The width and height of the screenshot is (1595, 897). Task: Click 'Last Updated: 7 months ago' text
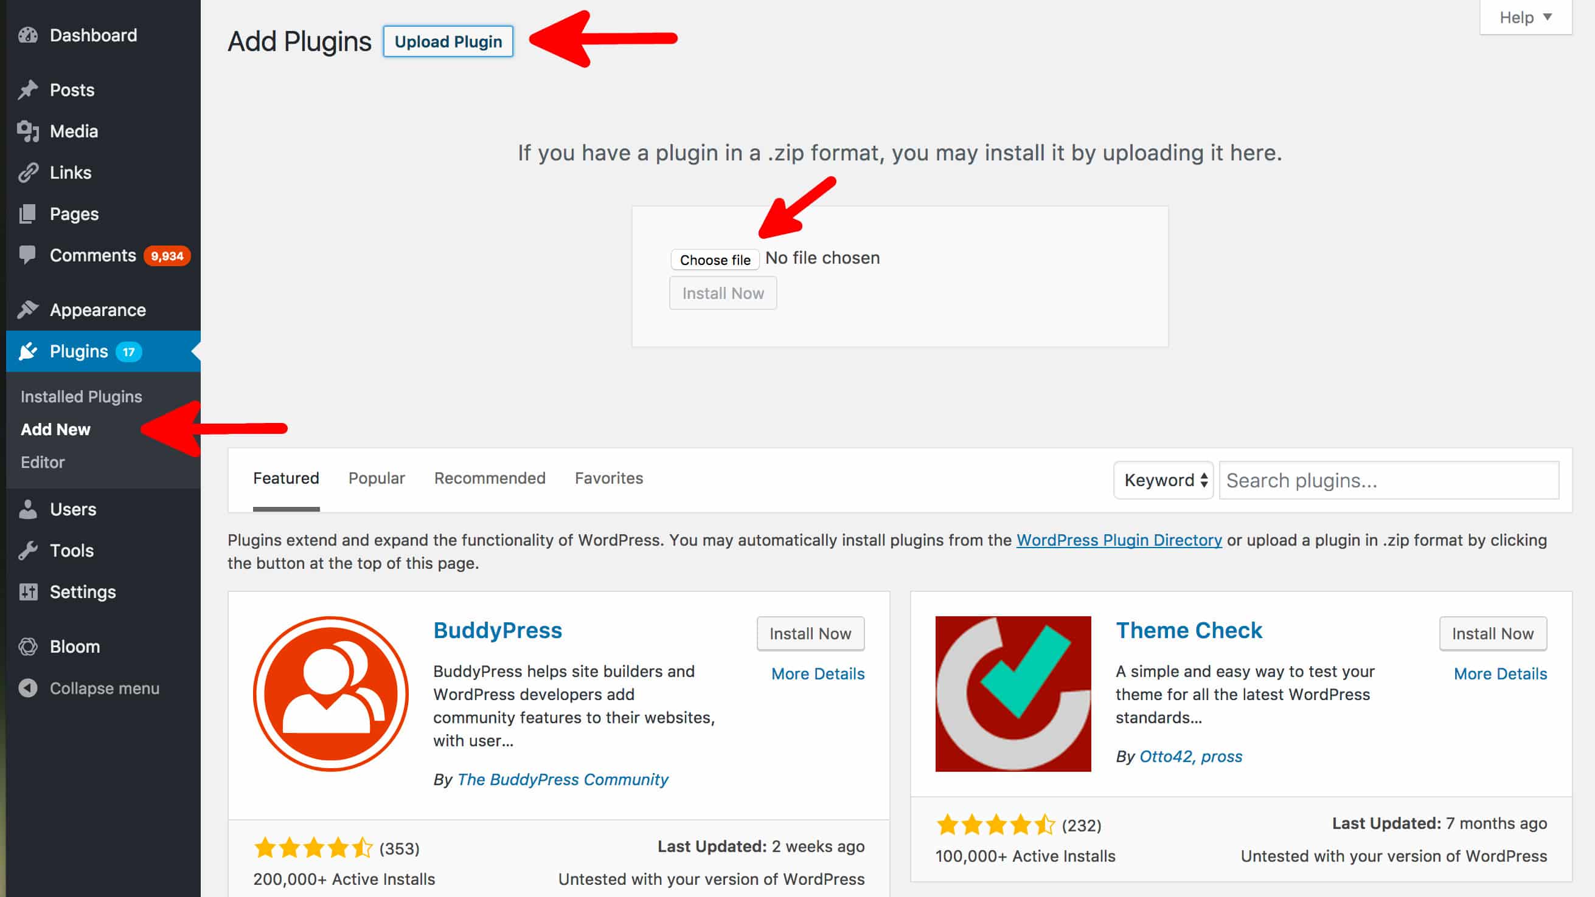(x=1440, y=823)
